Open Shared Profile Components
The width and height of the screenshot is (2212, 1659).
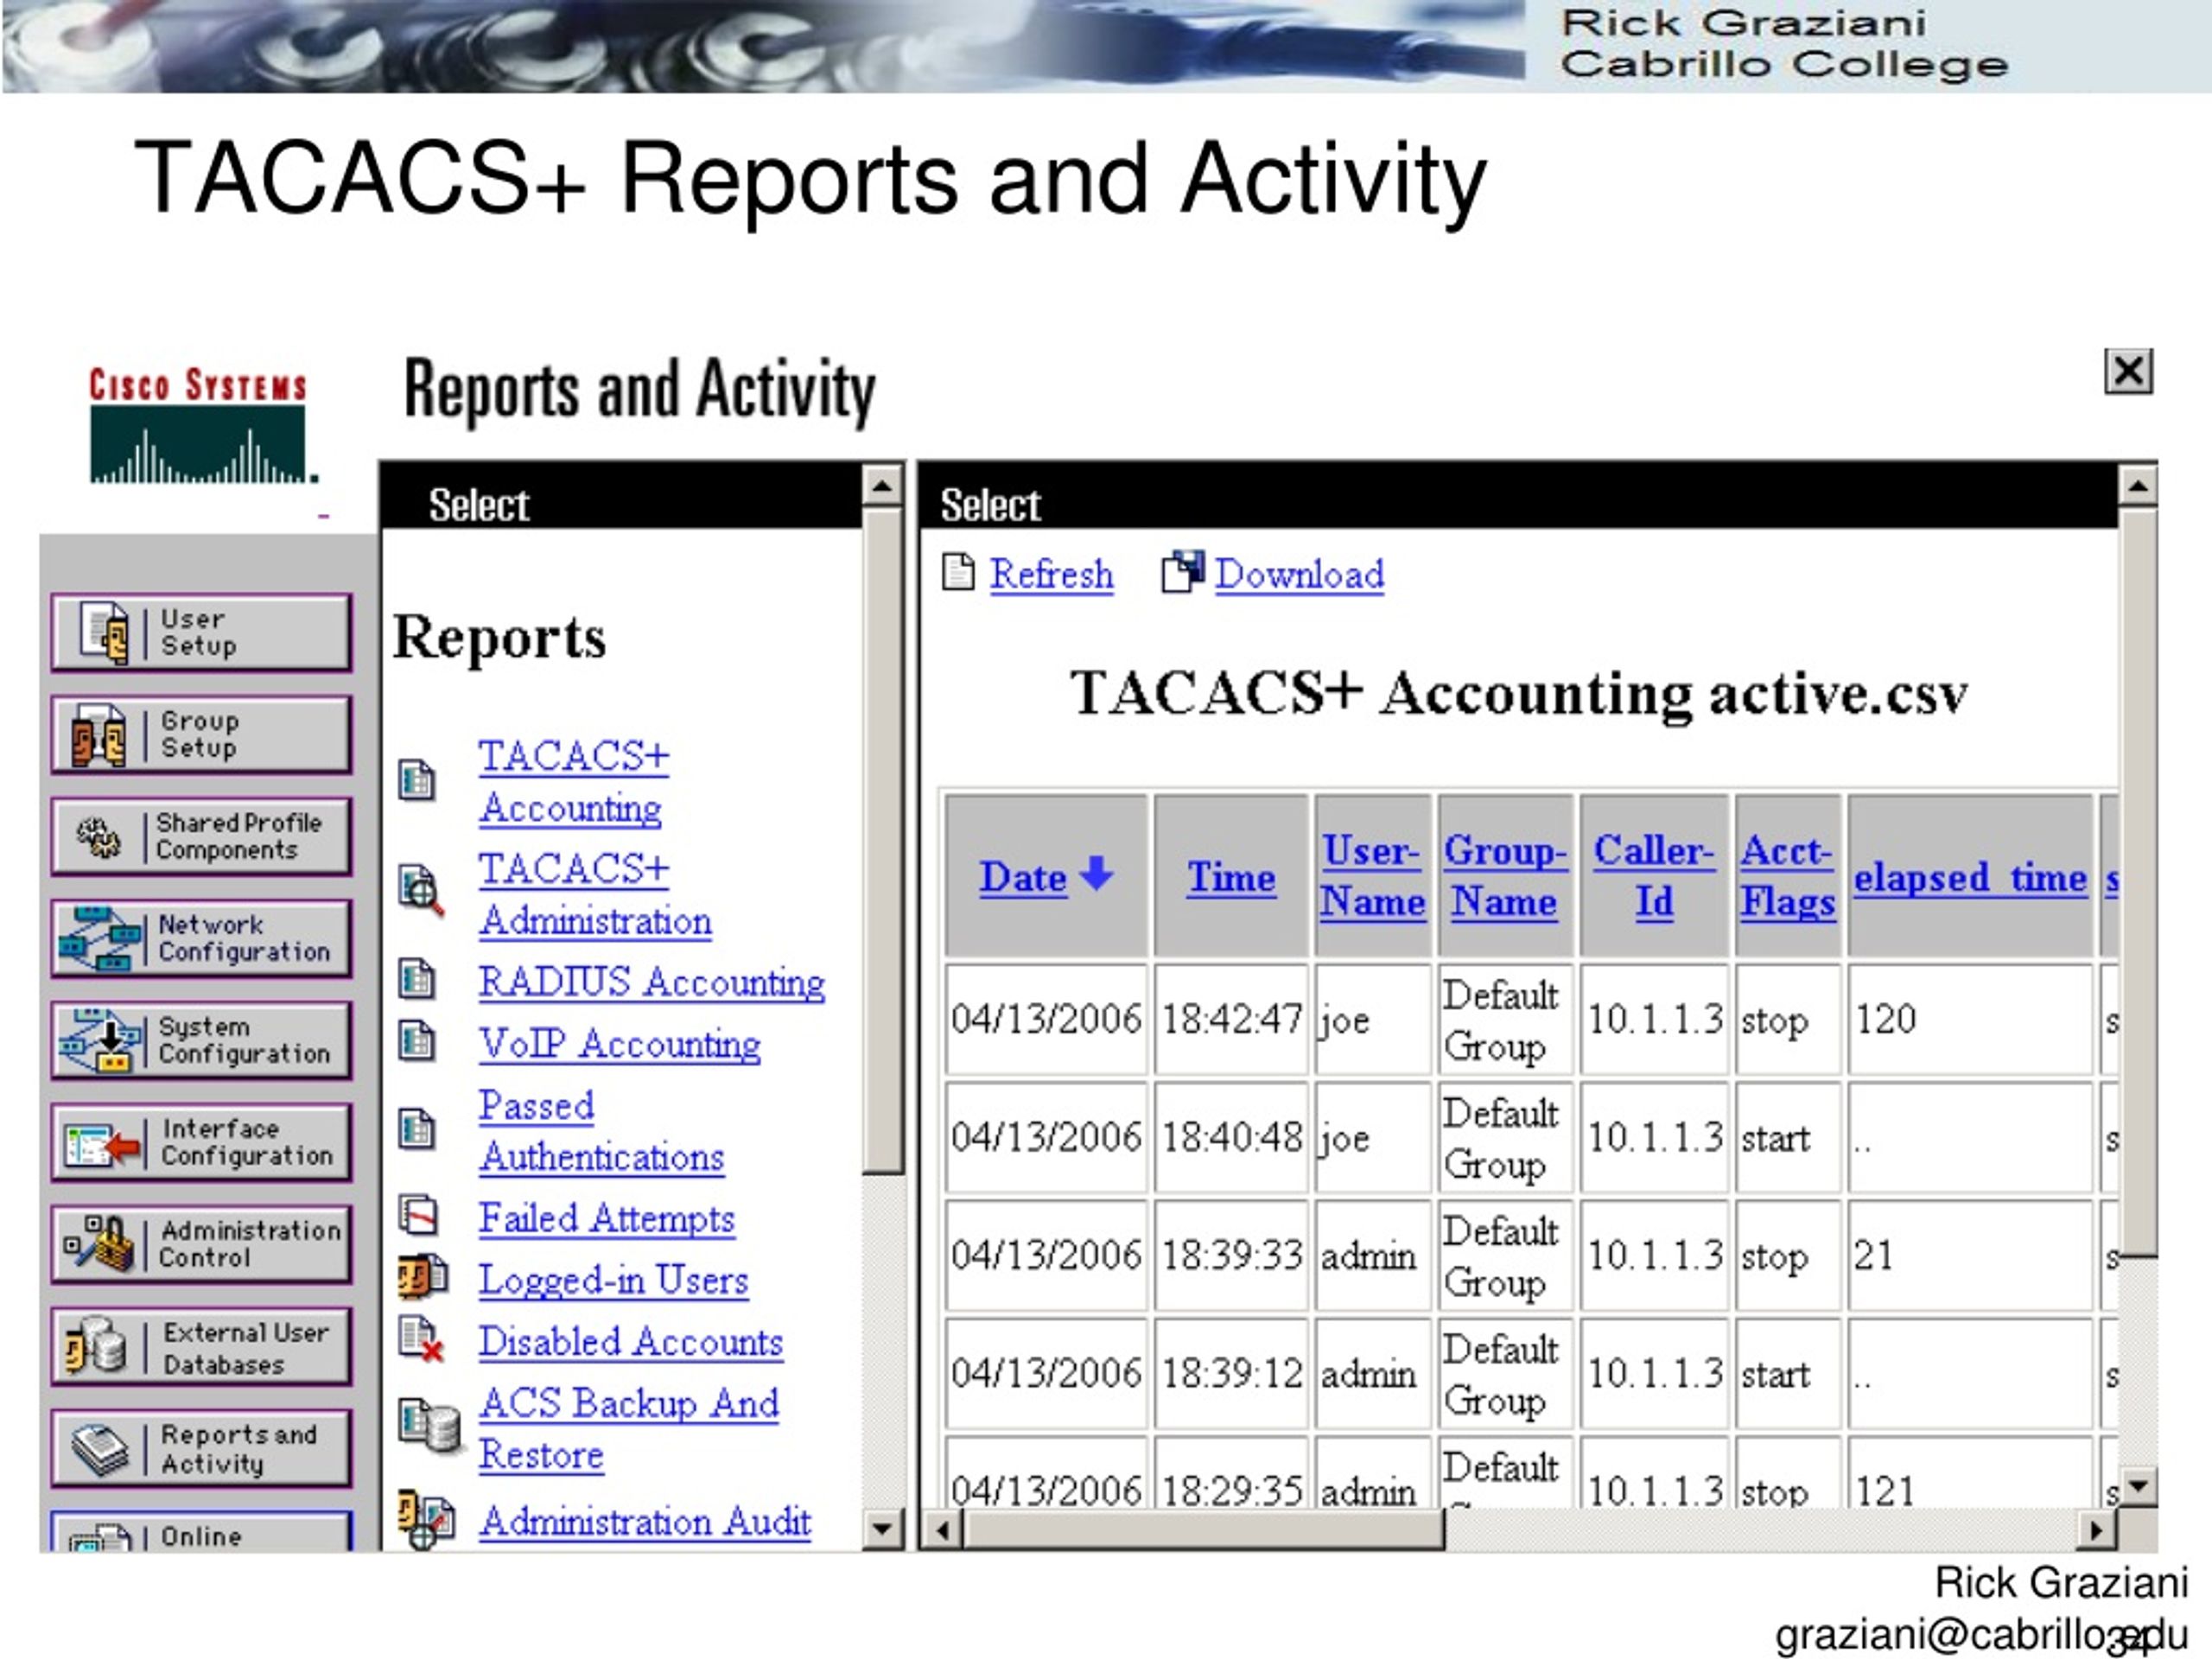(201, 836)
